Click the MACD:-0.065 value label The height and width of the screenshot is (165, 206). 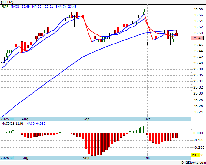click(36, 124)
